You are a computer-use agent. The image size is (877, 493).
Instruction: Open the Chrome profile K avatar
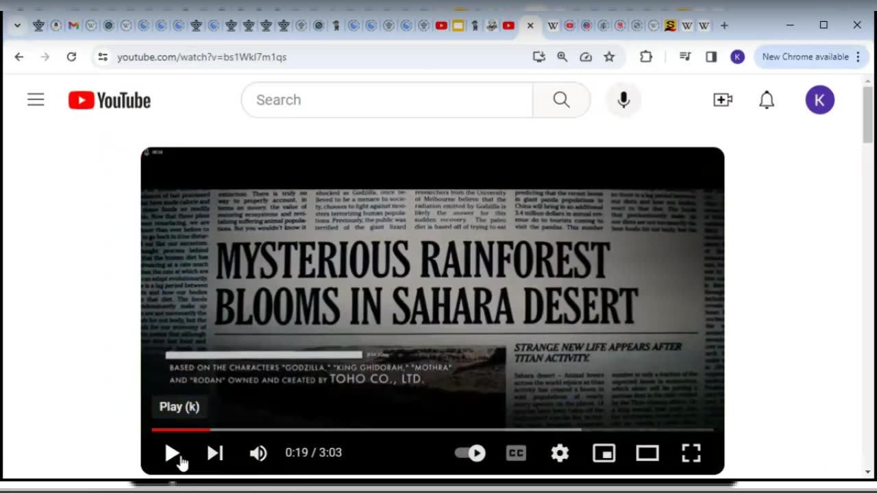coord(737,57)
